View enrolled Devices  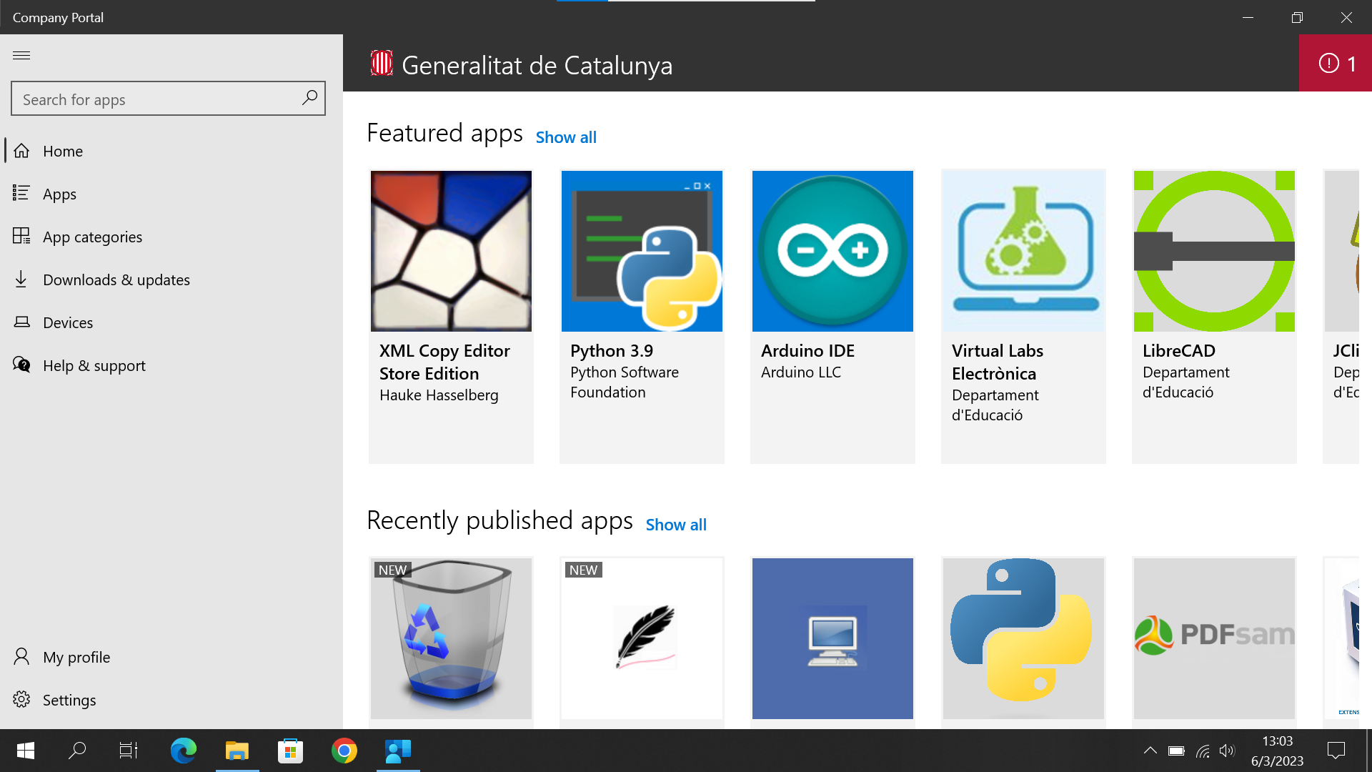[68, 322]
